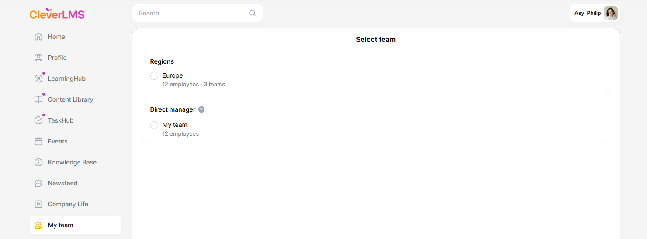The width and height of the screenshot is (647, 239).
Task: Click the TaskHub checkmark icon
Action: [x=38, y=120]
